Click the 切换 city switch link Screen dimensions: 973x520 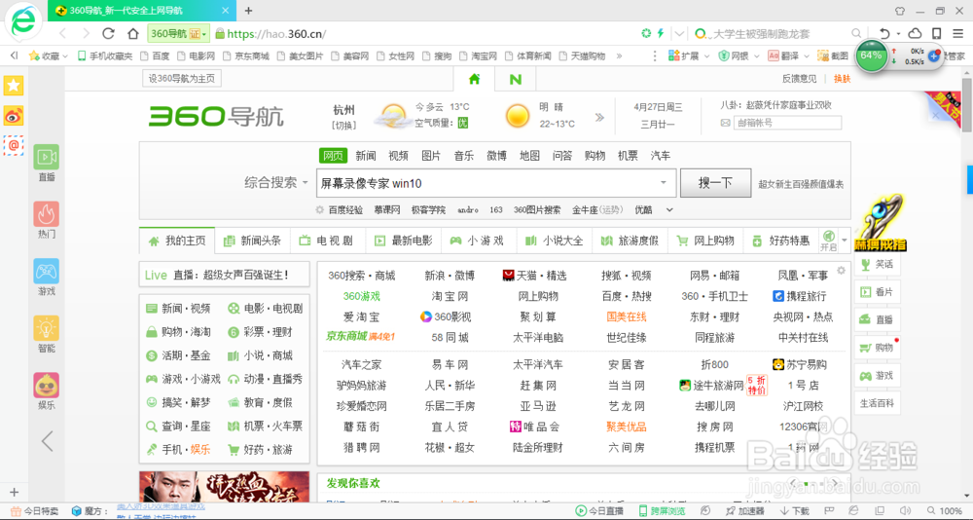pos(343,125)
